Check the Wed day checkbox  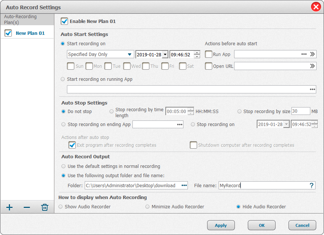point(126,66)
